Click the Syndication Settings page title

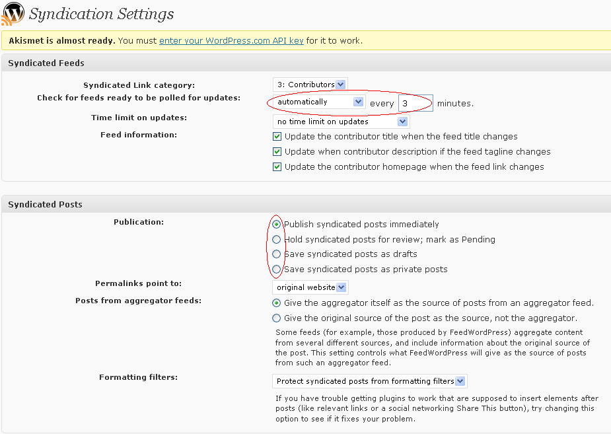(102, 14)
